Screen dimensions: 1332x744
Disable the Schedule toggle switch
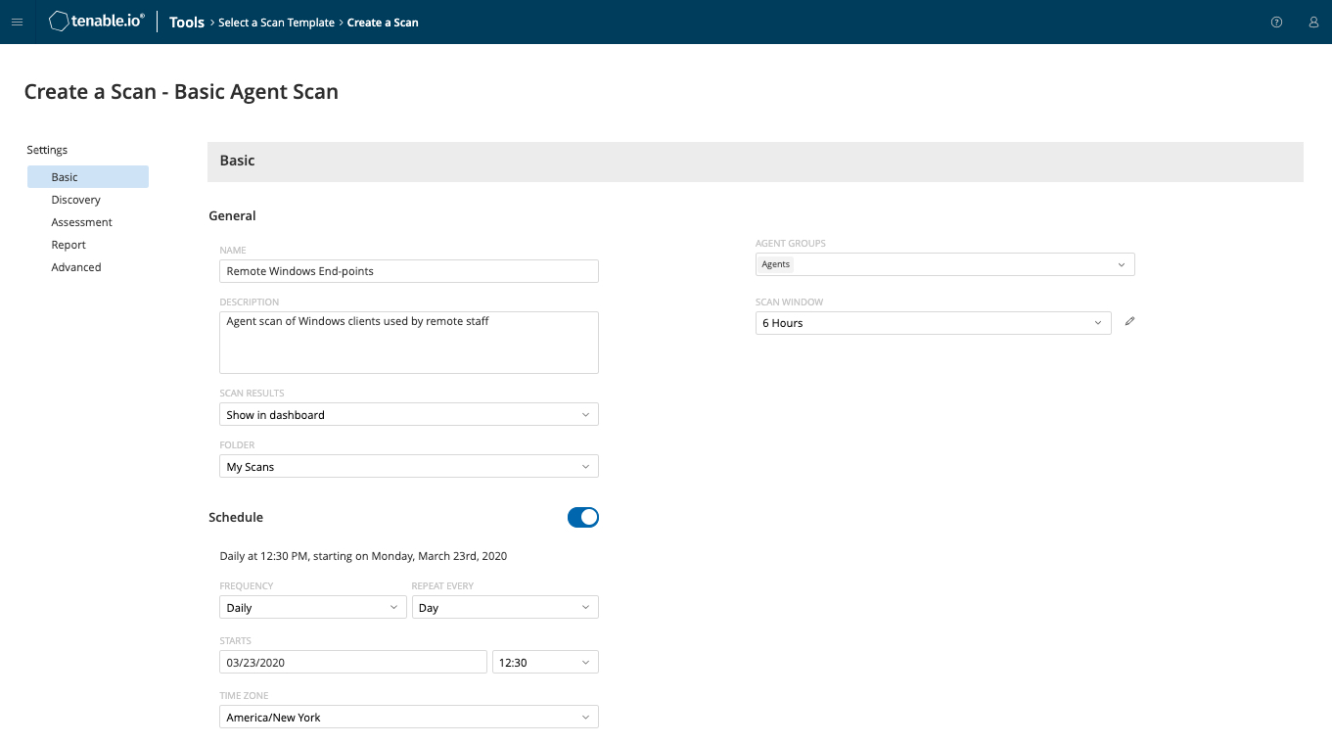tap(582, 517)
